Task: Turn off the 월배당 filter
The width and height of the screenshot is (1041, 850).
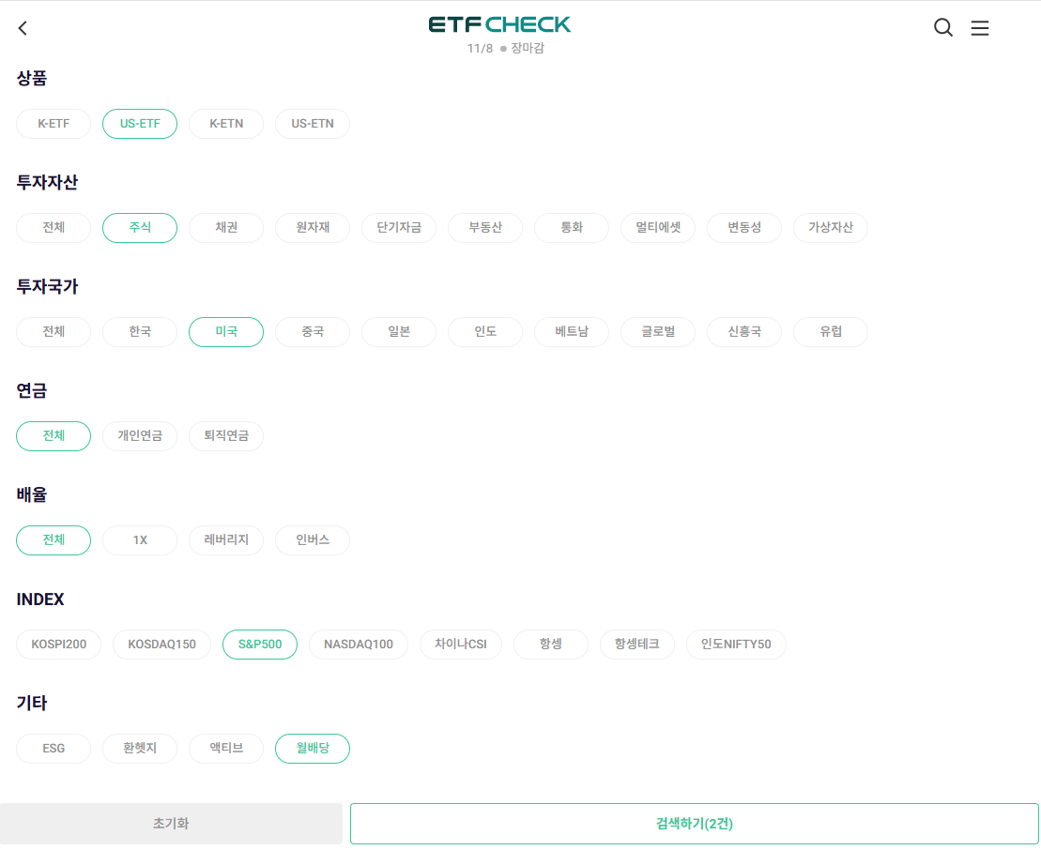Action: [x=312, y=748]
